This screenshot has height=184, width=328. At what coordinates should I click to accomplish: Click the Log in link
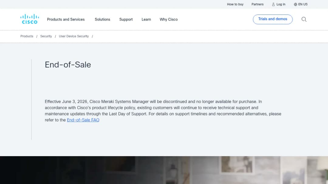click(278, 4)
